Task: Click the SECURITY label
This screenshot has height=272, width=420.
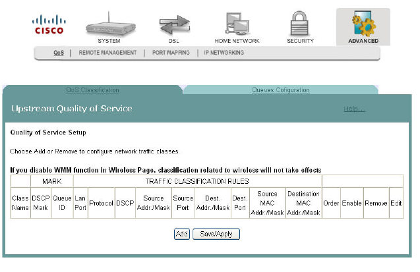Action: click(x=300, y=41)
